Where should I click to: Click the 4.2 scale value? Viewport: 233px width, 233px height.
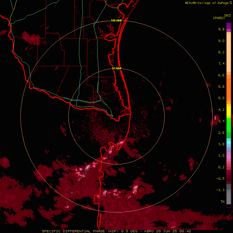[221, 110]
